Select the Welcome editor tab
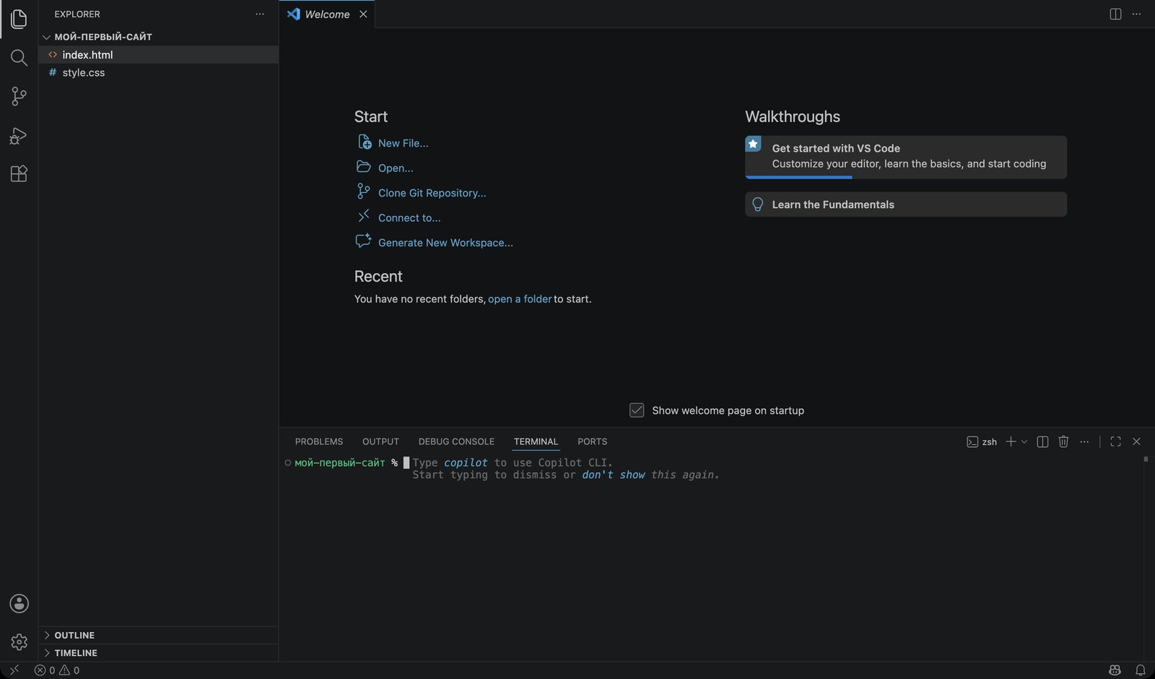Screen dimensions: 1155x679 pyautogui.click(x=327, y=14)
